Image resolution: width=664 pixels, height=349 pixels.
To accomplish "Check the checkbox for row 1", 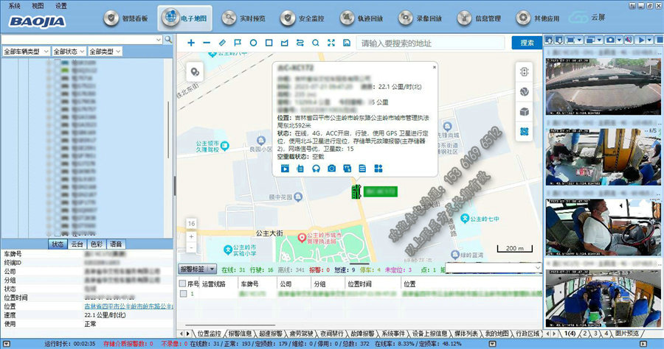I will (x=183, y=293).
